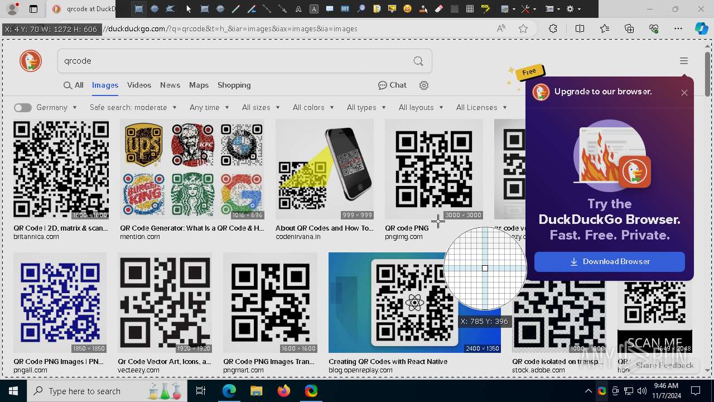Close the Upgrade to our browser popup
Image resolution: width=714 pixels, height=402 pixels.
click(684, 93)
